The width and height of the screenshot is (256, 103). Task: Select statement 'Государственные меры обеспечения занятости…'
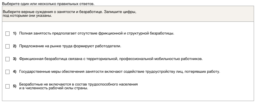pos(119,72)
